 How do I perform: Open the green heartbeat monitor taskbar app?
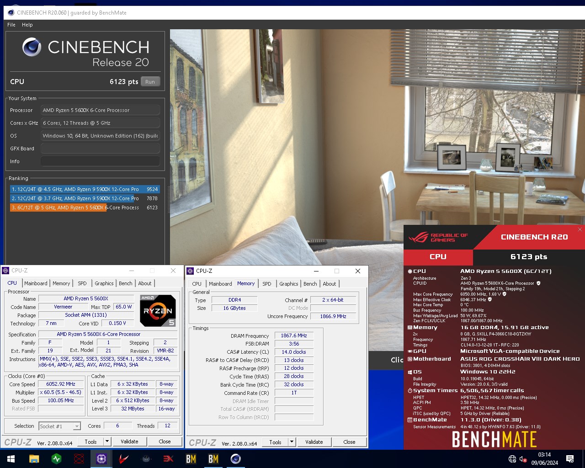(x=57, y=459)
